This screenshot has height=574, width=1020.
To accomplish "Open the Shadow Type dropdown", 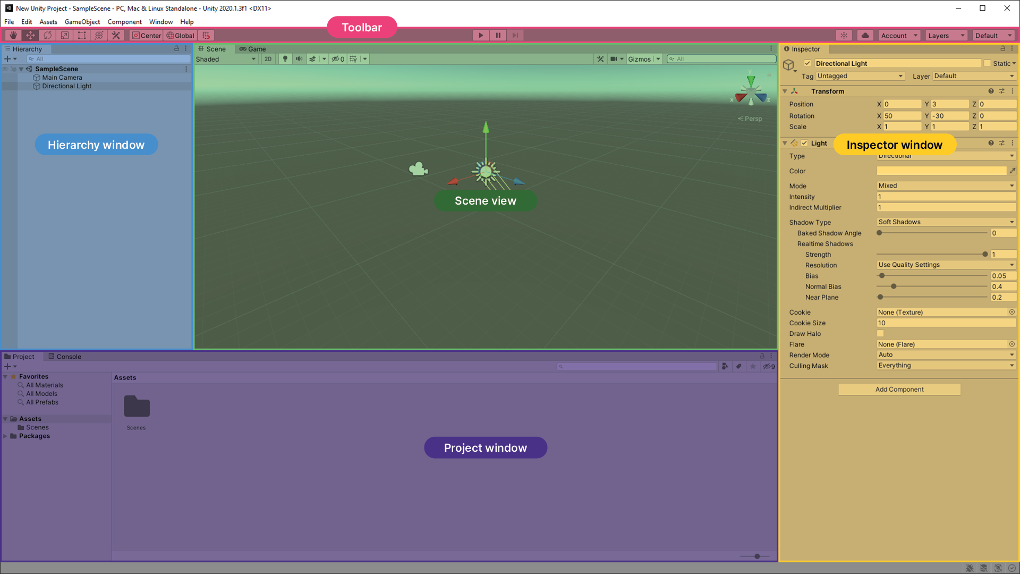I will [946, 222].
